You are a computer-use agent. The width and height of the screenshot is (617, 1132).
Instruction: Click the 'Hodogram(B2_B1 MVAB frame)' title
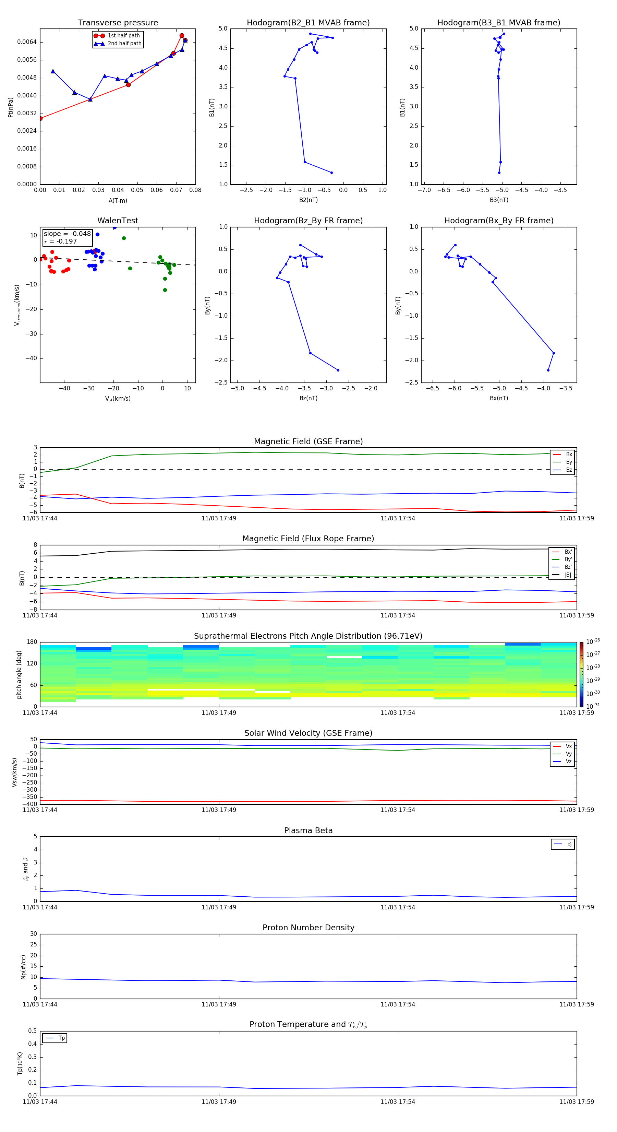tap(308, 23)
